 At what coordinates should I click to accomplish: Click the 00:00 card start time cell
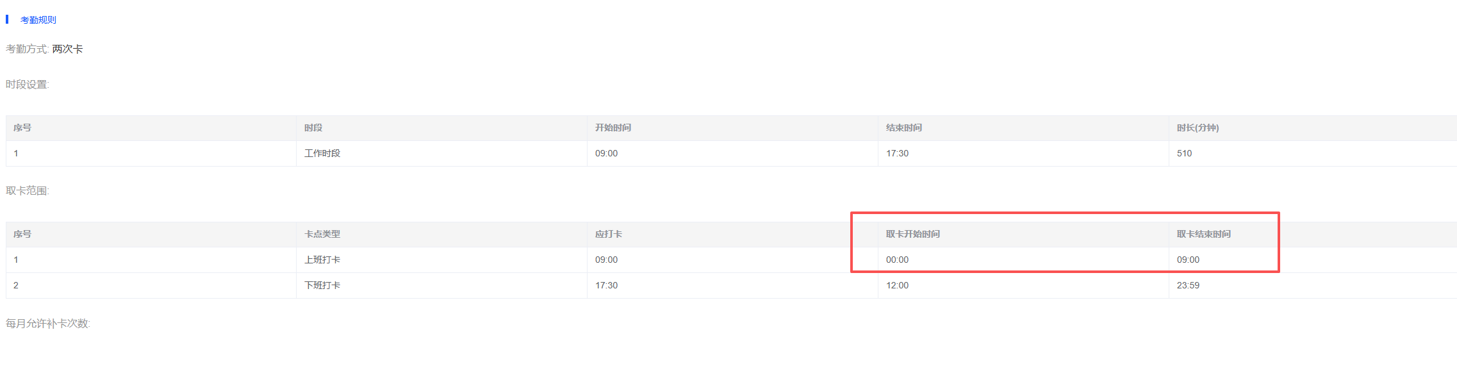coord(897,260)
